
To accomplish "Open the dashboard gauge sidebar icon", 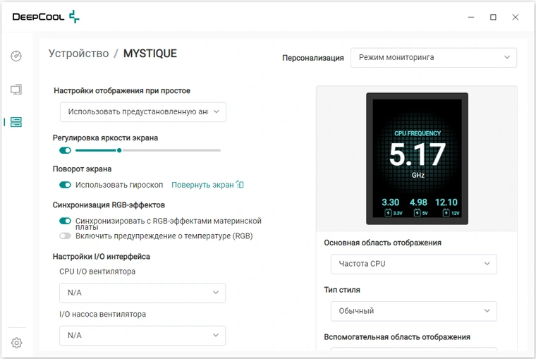I will (16, 56).
